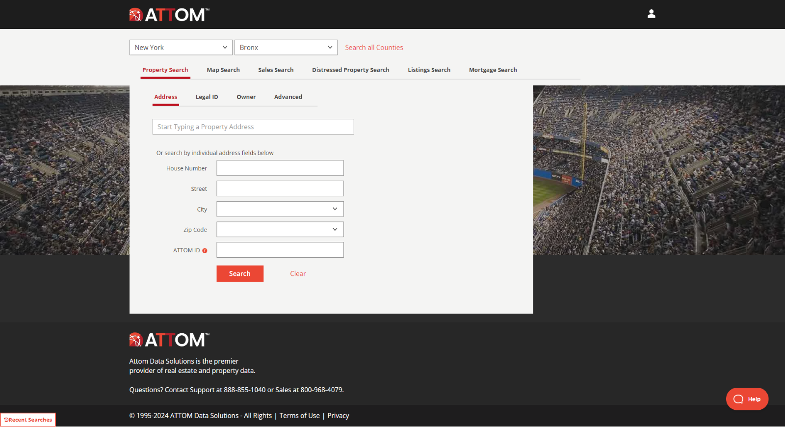The height and width of the screenshot is (427, 785).
Task: Click the user account profile icon
Action: point(651,14)
